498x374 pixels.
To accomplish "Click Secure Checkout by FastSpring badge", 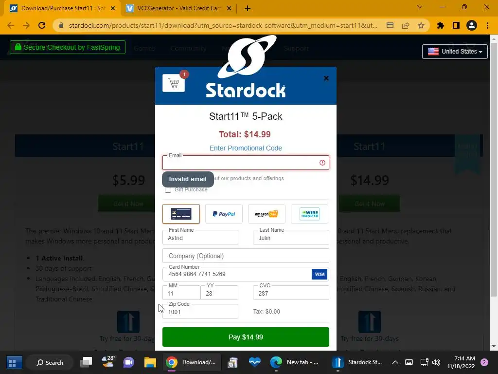I will (x=67, y=47).
